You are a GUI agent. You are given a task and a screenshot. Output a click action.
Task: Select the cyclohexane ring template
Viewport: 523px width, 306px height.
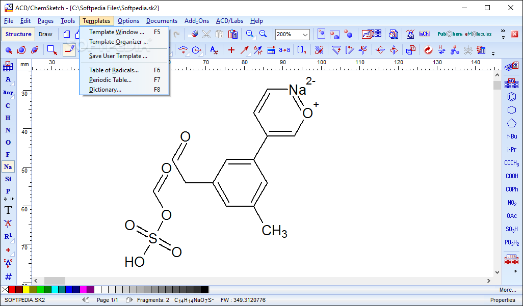tap(511, 110)
